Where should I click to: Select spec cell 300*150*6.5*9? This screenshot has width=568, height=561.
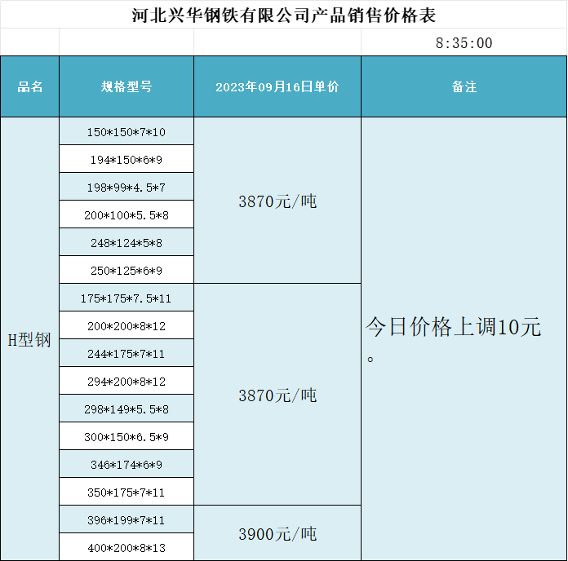pyautogui.click(x=126, y=436)
